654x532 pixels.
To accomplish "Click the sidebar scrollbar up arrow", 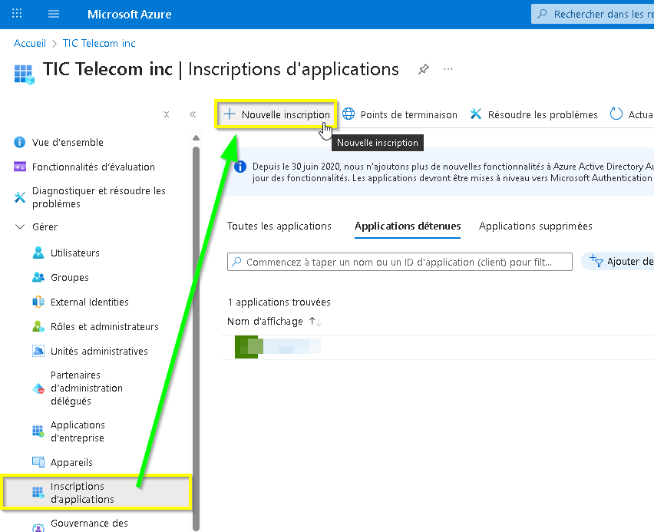I will [x=196, y=138].
